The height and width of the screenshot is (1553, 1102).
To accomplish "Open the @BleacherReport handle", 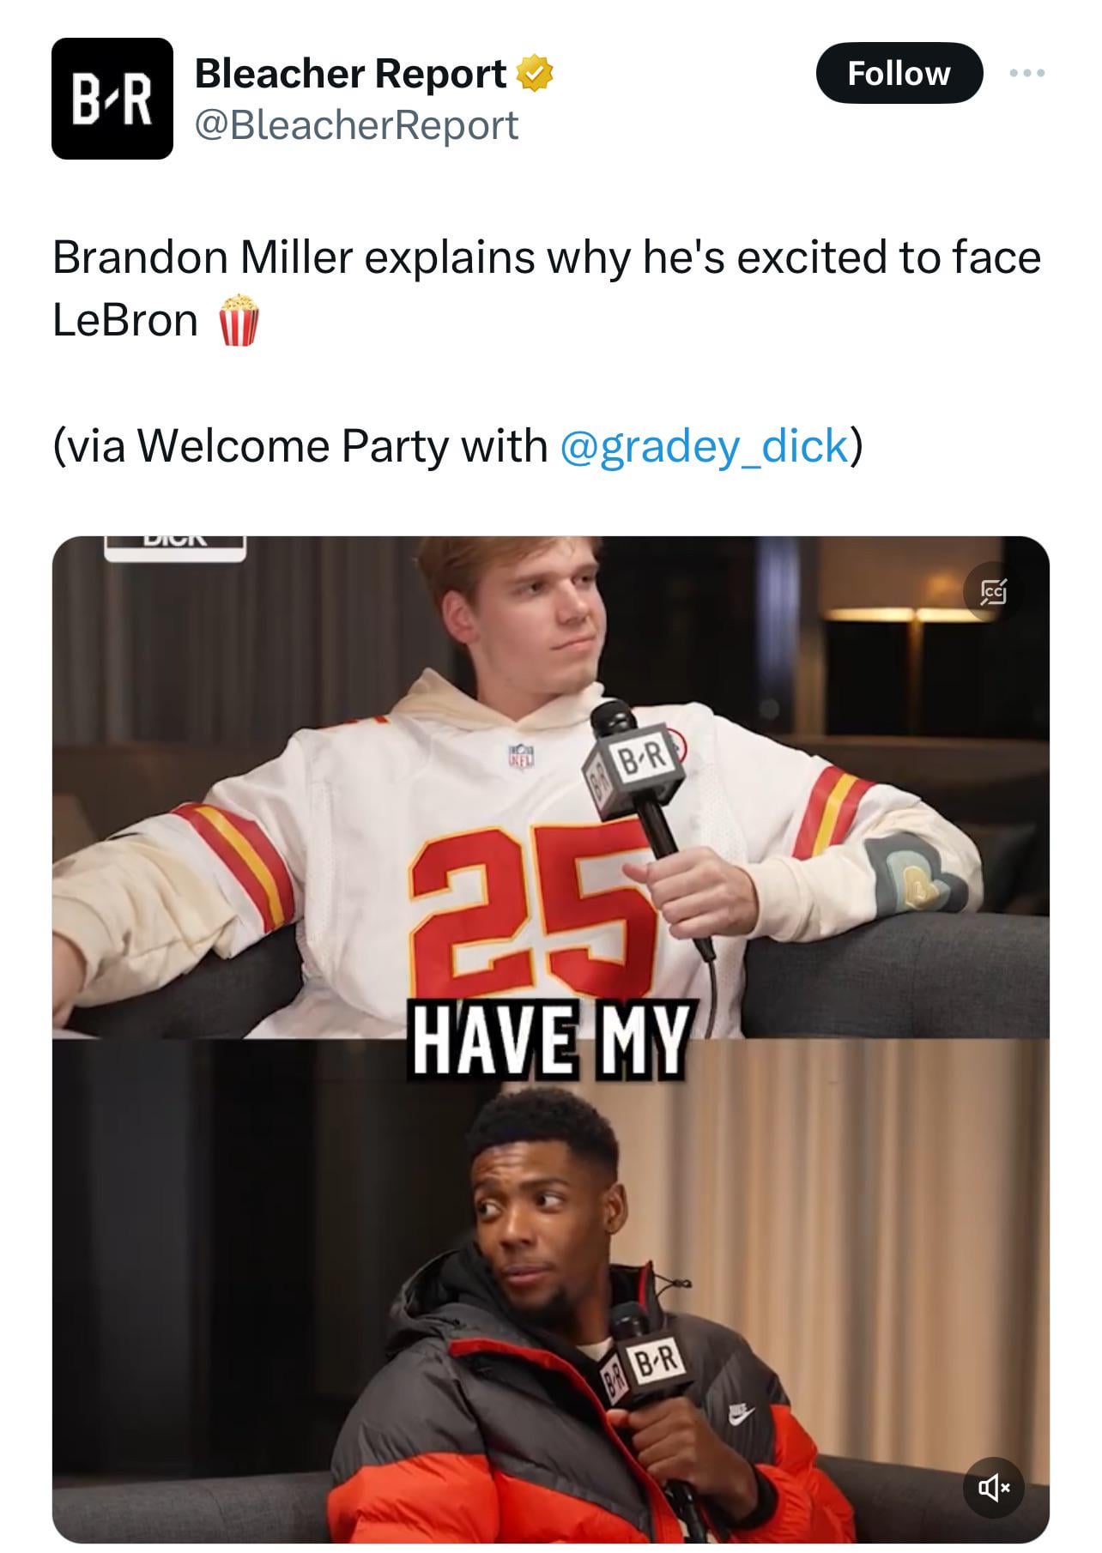I will point(357,125).
